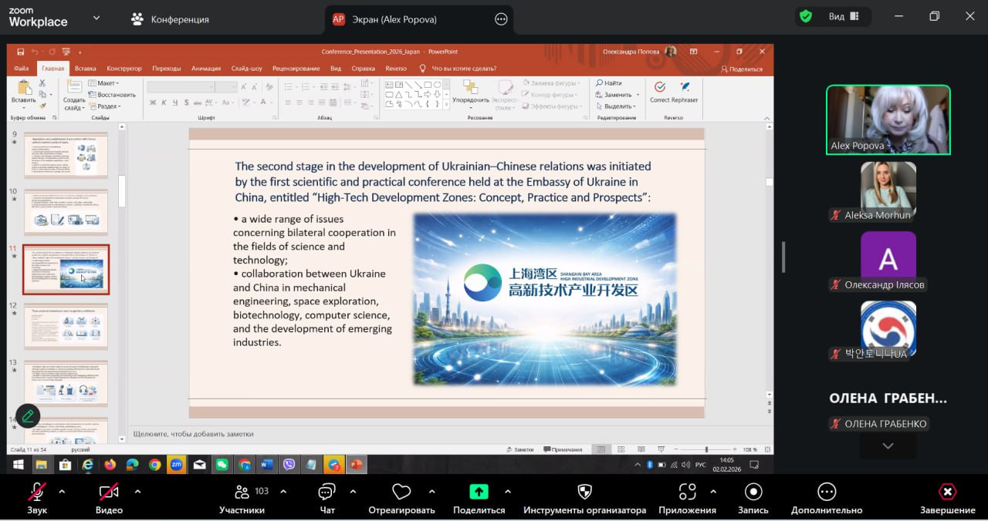Unmute the microphone
The height and width of the screenshot is (521, 988).
(x=36, y=492)
